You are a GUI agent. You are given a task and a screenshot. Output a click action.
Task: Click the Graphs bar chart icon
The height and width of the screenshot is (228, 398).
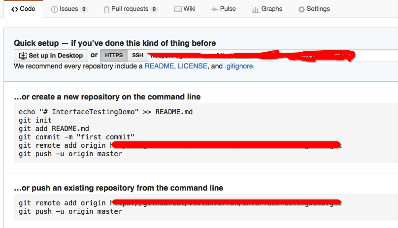click(x=255, y=9)
